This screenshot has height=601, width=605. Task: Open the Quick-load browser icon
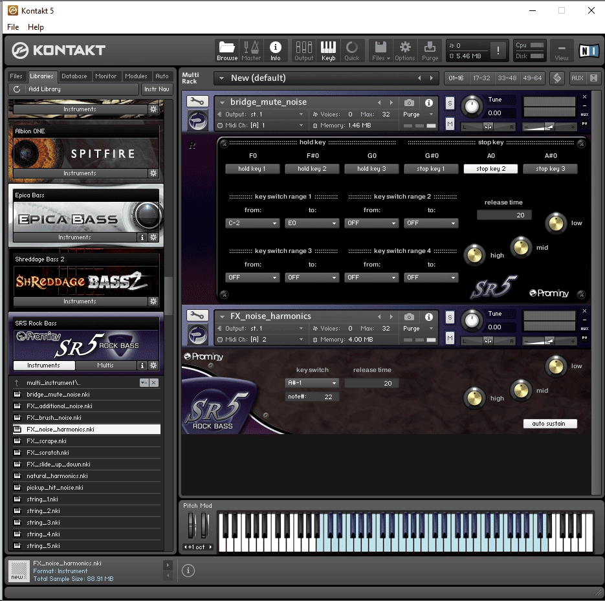click(351, 50)
